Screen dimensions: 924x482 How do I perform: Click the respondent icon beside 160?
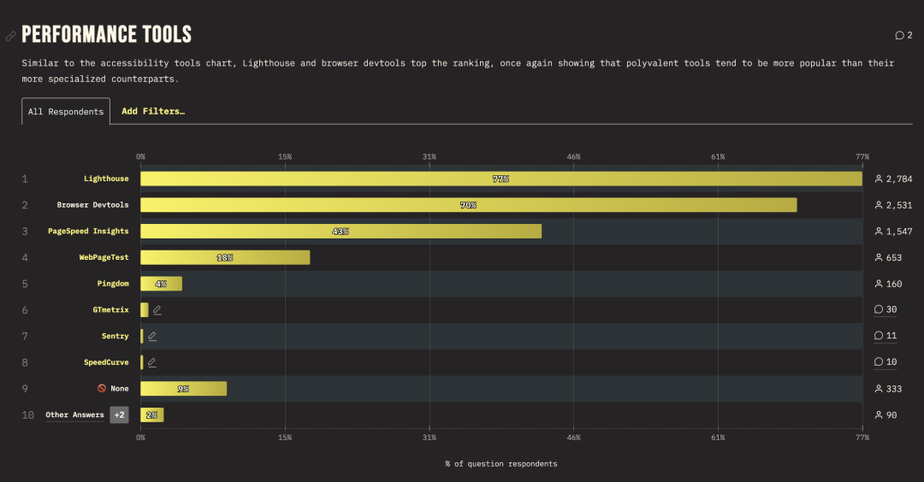click(x=879, y=284)
